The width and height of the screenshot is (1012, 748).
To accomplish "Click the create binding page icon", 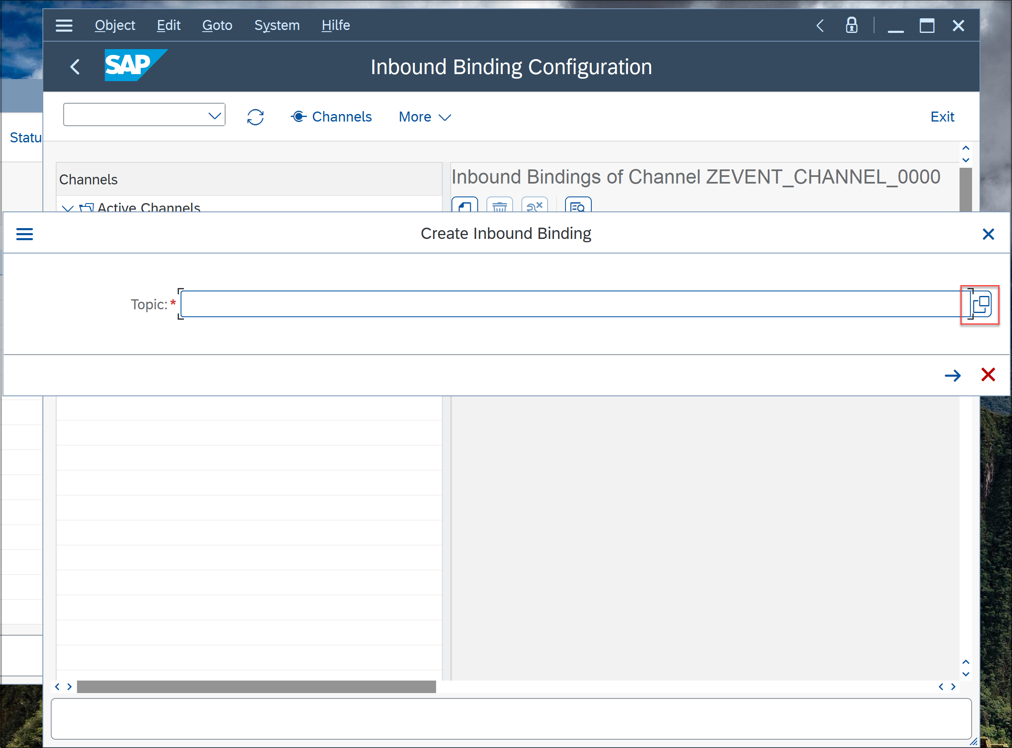I will [465, 205].
